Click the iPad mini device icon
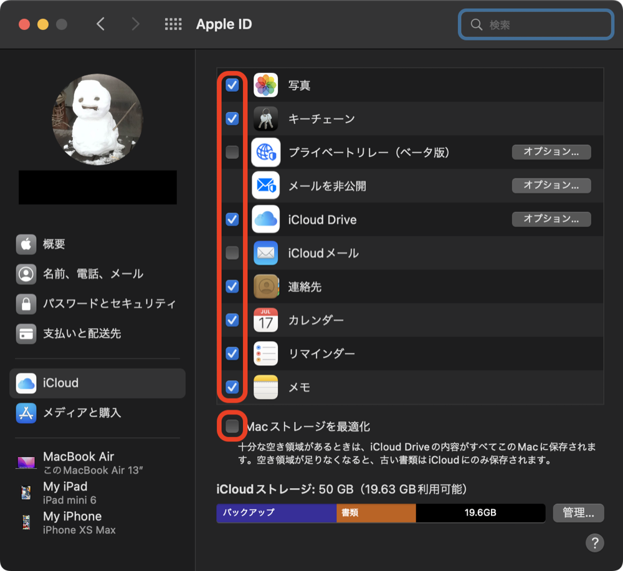The width and height of the screenshot is (623, 571). coord(26,492)
